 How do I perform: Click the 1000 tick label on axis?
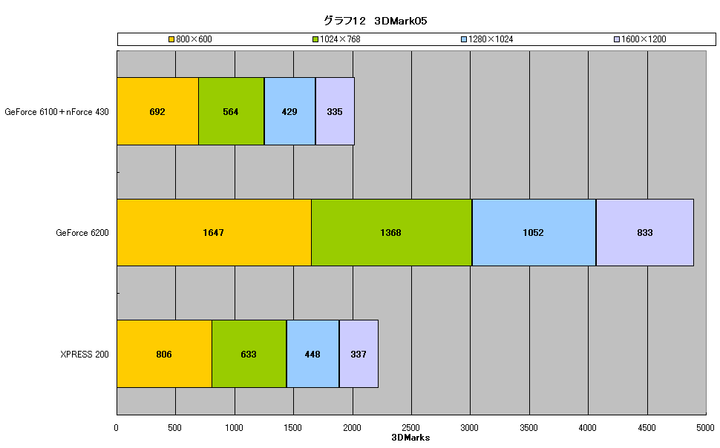[x=234, y=428]
